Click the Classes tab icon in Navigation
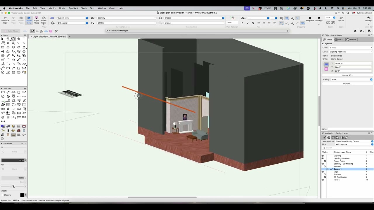Viewport: 374px width, 210px height. point(324,138)
